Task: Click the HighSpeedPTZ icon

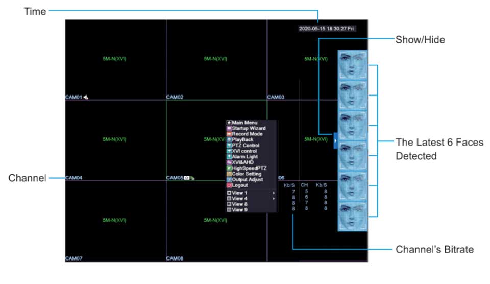Action: pyautogui.click(x=229, y=168)
